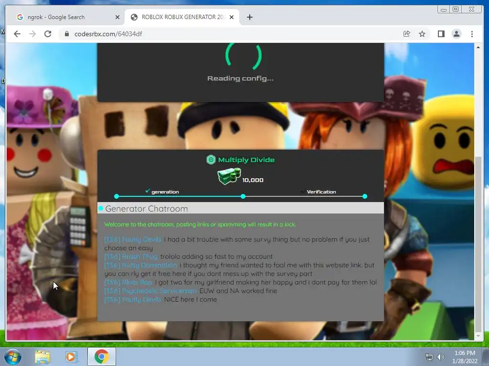
Task: Click the forward navigation arrow
Action: [32, 34]
